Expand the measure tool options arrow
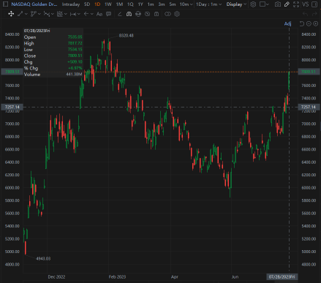321x283 pixels. [78, 14]
